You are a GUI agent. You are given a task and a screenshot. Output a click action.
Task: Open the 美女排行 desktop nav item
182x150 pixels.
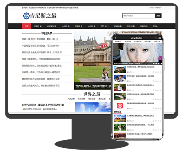tap(105, 26)
